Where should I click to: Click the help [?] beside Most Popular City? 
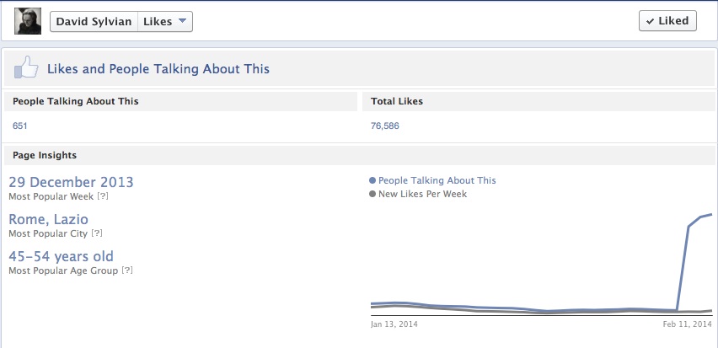97,233
